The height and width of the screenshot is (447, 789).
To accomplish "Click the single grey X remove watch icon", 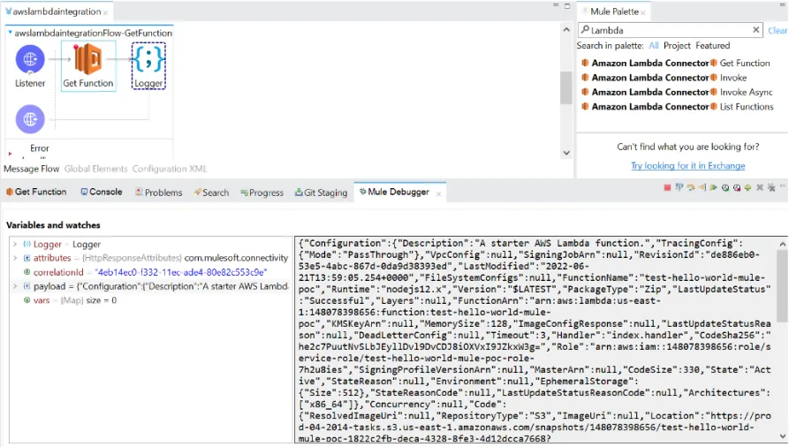I will [760, 188].
